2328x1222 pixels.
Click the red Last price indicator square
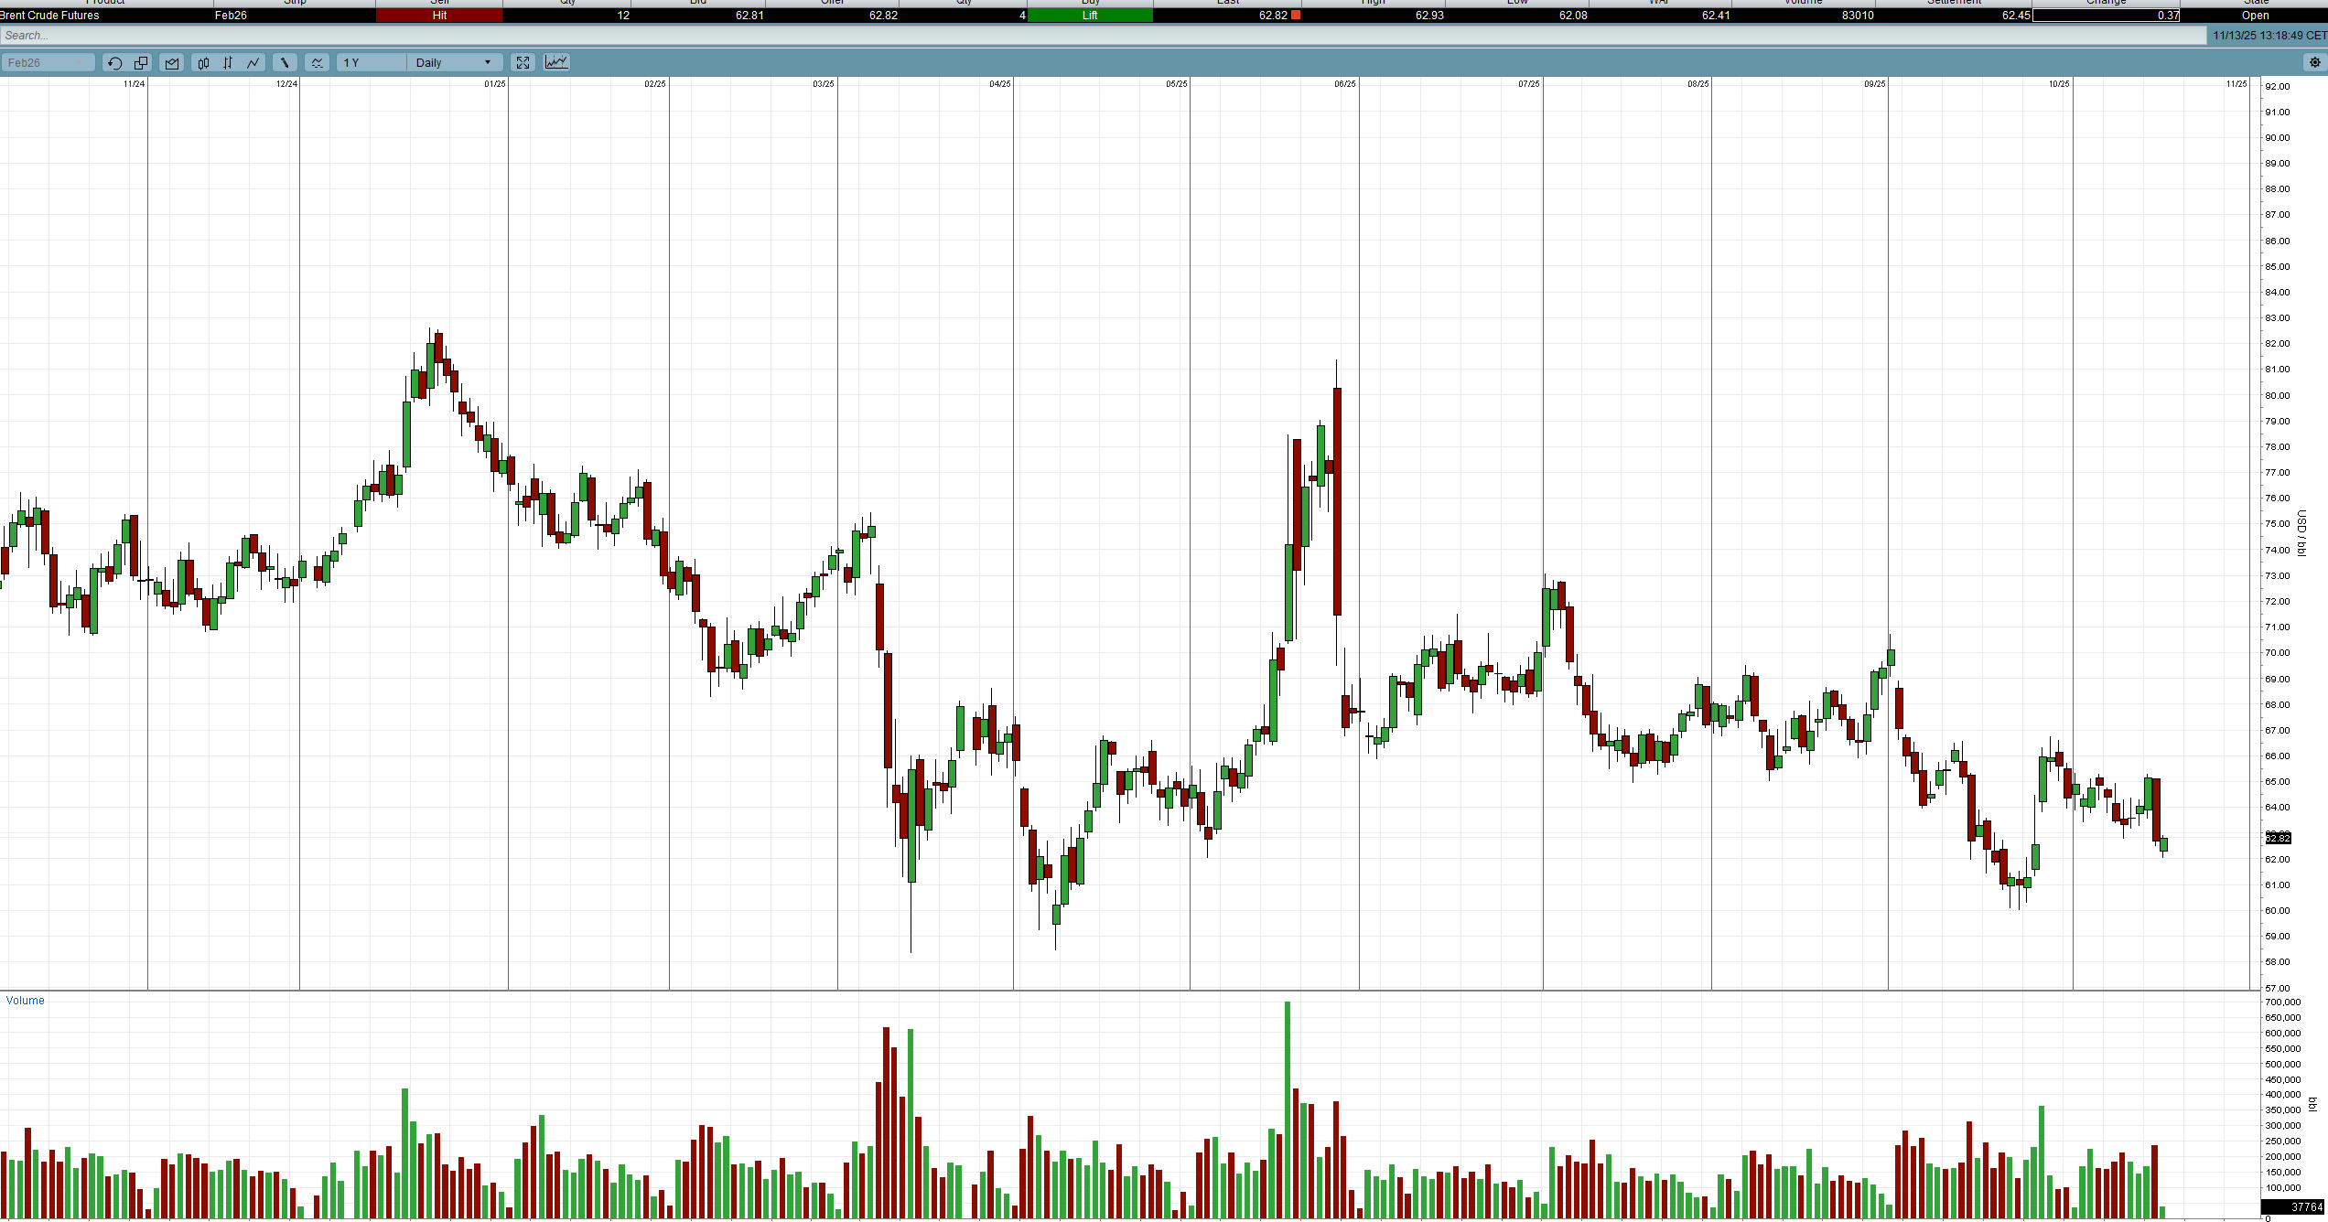[x=1296, y=16]
